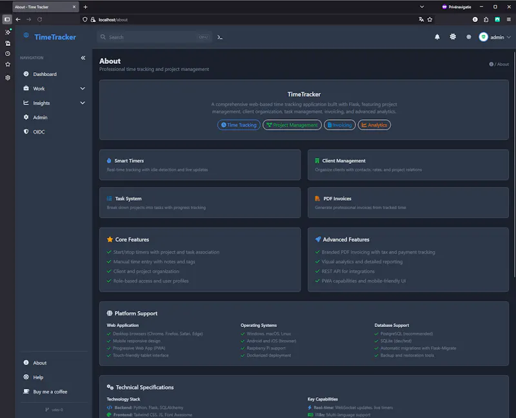This screenshot has height=418, width=516.
Task: Click the browser translate icon
Action: (x=421, y=19)
